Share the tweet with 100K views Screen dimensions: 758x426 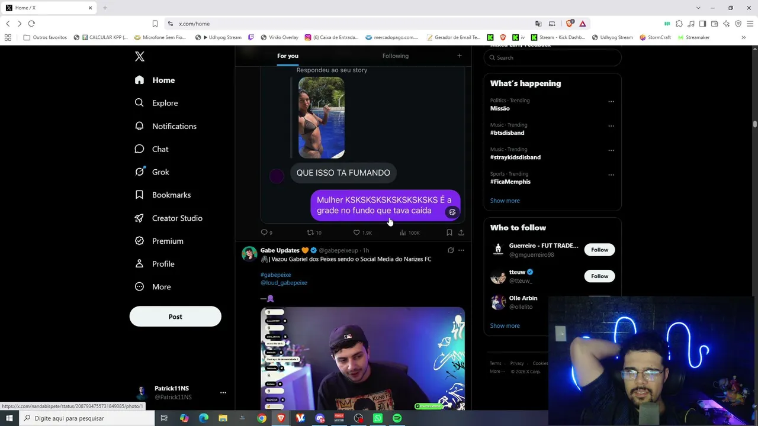click(461, 233)
